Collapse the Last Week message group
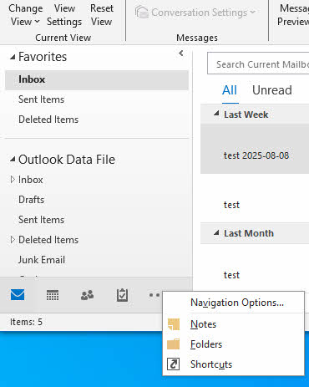309x387 pixels. (216, 114)
